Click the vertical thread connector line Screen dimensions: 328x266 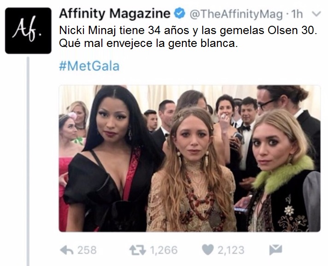click(x=28, y=161)
